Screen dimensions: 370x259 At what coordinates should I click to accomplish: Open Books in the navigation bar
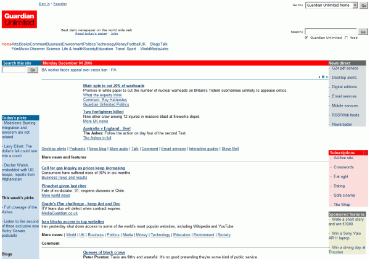24,44
